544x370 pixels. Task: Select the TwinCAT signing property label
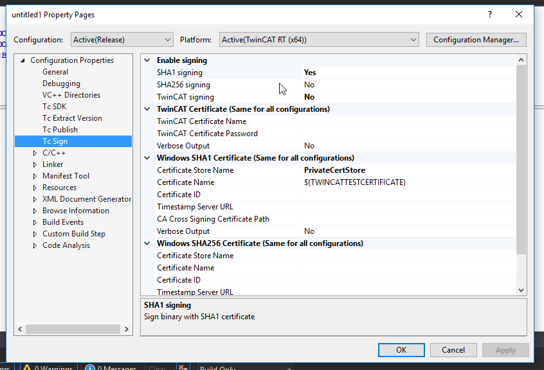click(x=185, y=97)
